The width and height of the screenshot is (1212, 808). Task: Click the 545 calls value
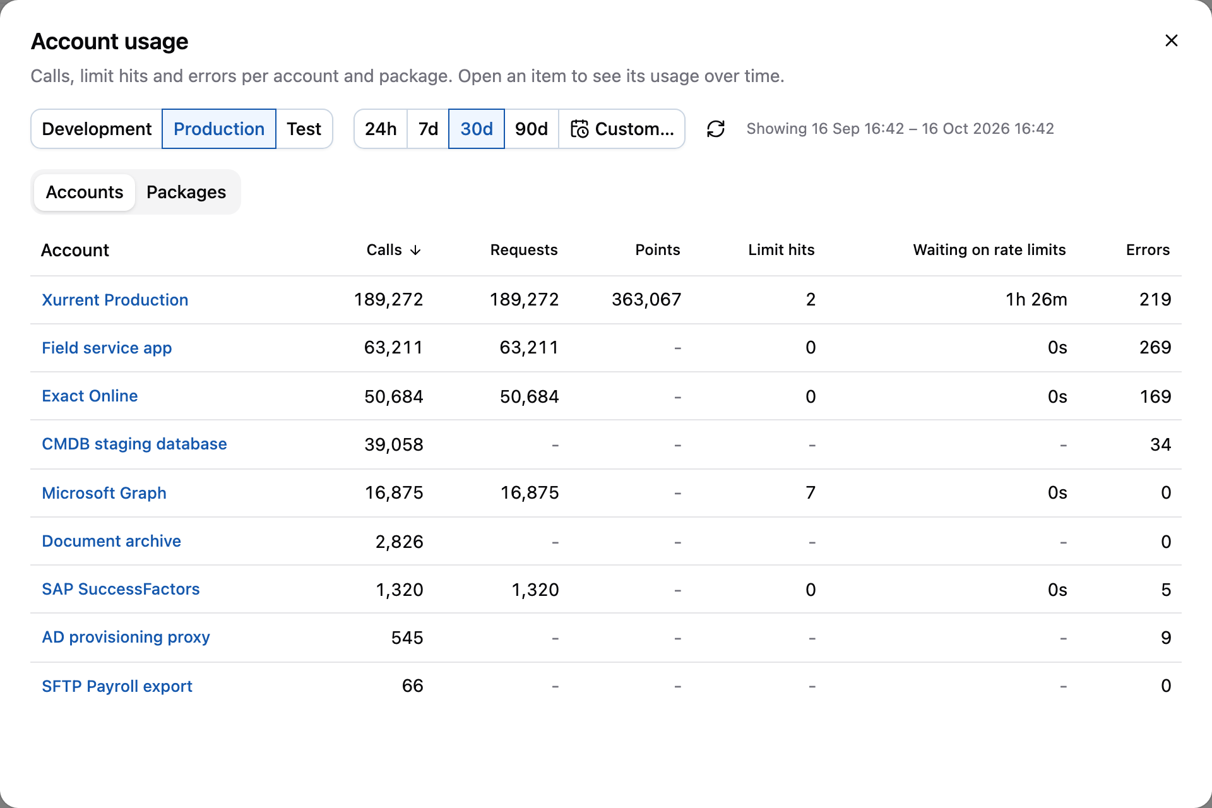pyautogui.click(x=407, y=638)
